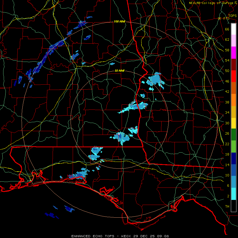The image size is (238, 238).
Task: Select the Enhanced Echo Tops KEOX caption
Action: coord(120,236)
